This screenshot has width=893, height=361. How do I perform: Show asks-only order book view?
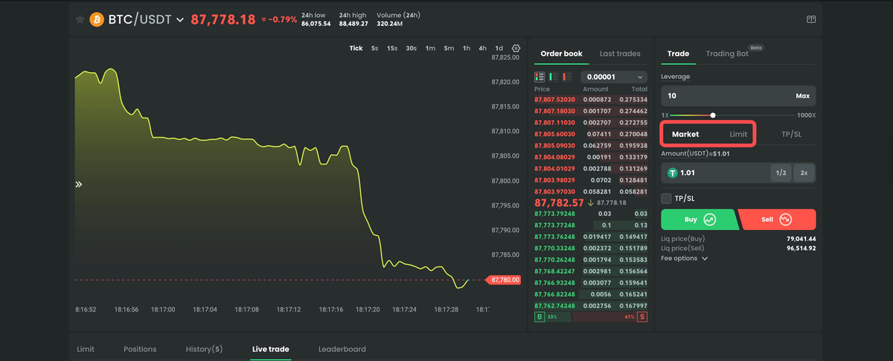click(x=566, y=77)
